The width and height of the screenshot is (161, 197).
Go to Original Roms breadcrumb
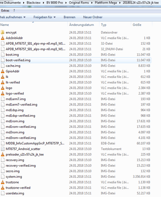(79, 3)
